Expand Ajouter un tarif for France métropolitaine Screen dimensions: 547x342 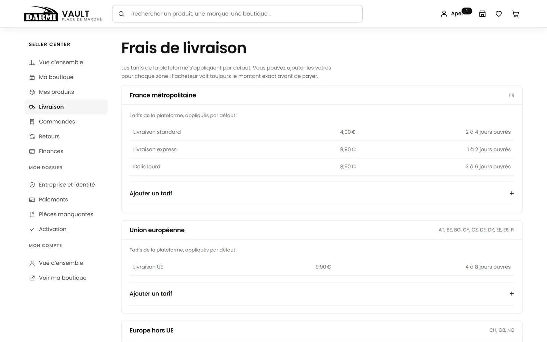point(322,193)
